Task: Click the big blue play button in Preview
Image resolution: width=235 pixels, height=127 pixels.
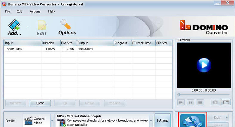Action: 204,65
